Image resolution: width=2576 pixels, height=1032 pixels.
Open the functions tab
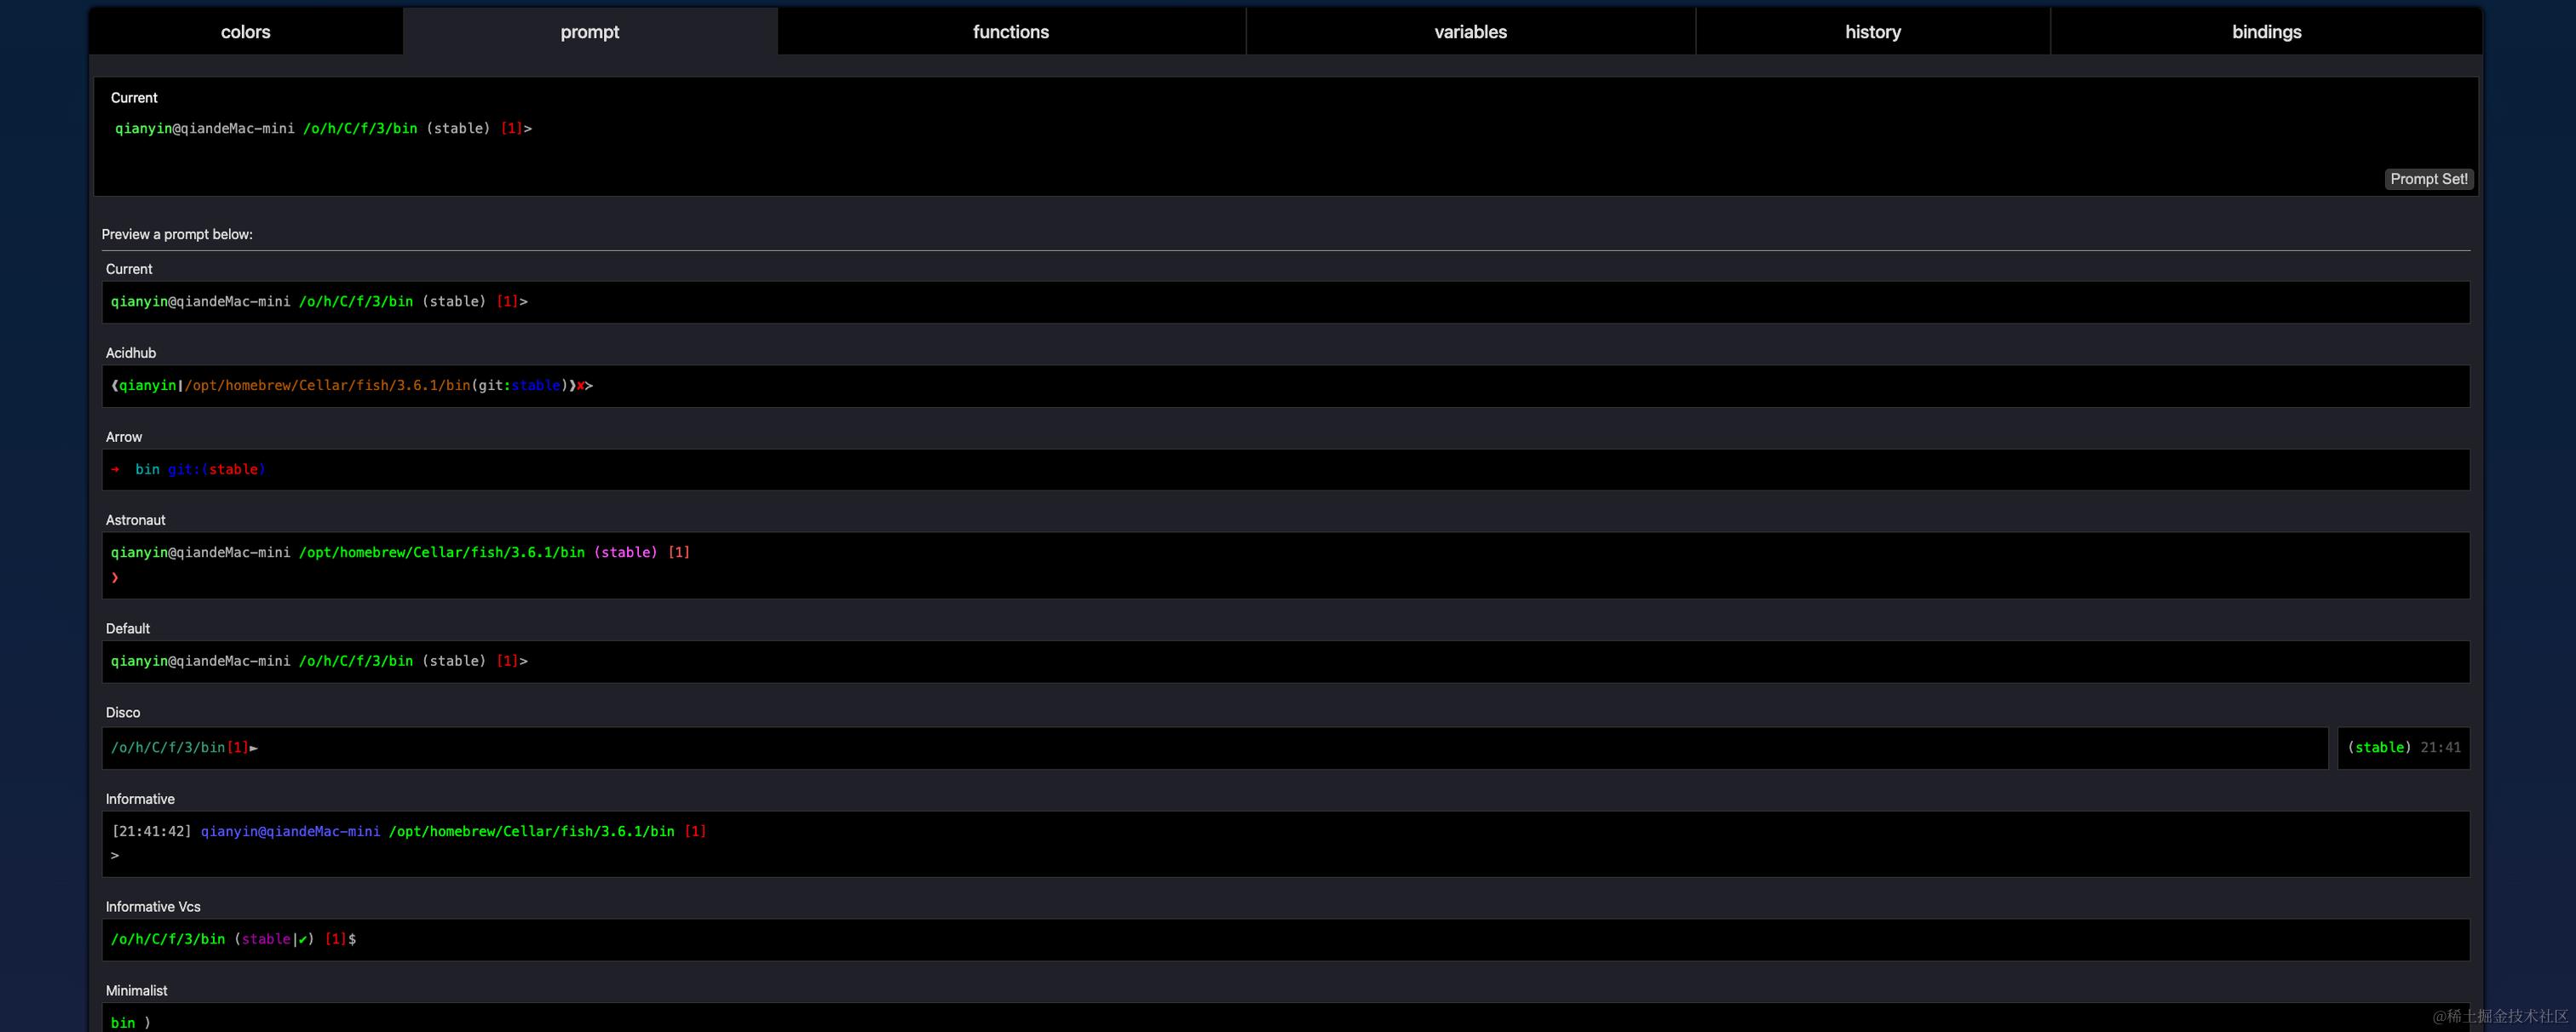coord(1010,32)
